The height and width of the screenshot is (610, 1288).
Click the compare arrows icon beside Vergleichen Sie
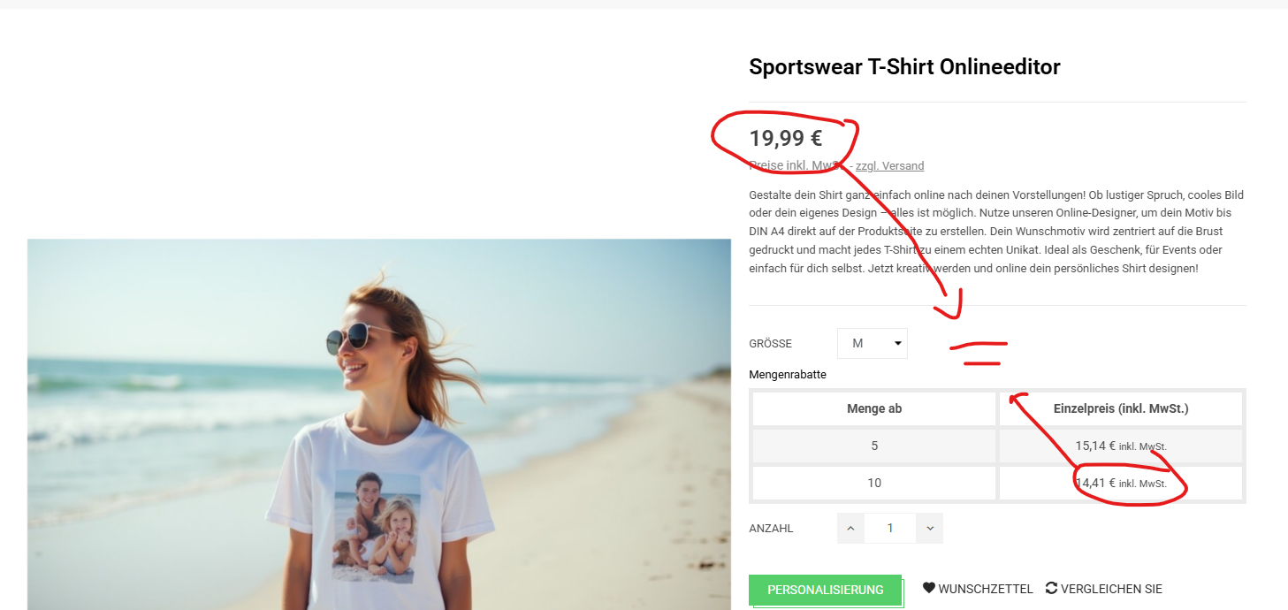[x=1051, y=588]
